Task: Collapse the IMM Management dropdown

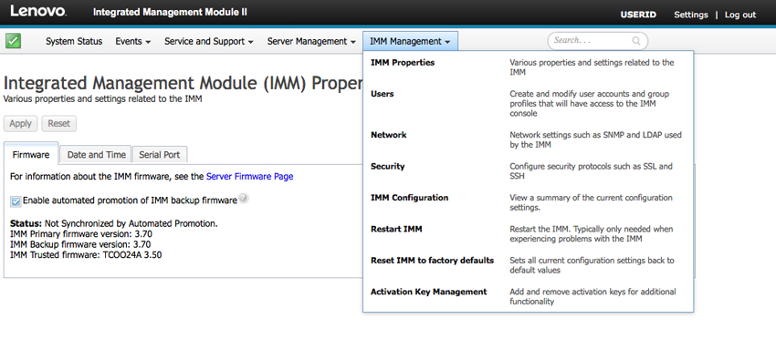Action: pyautogui.click(x=410, y=42)
